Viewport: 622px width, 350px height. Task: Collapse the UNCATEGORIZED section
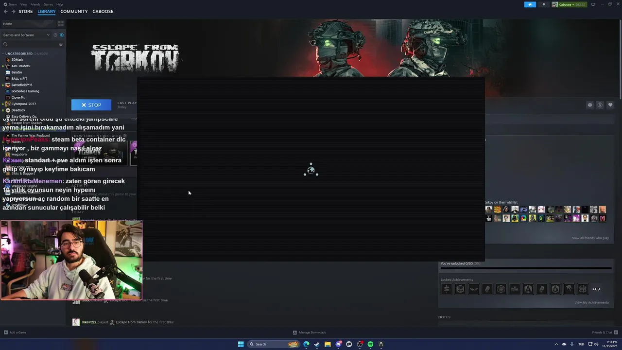[18, 53]
